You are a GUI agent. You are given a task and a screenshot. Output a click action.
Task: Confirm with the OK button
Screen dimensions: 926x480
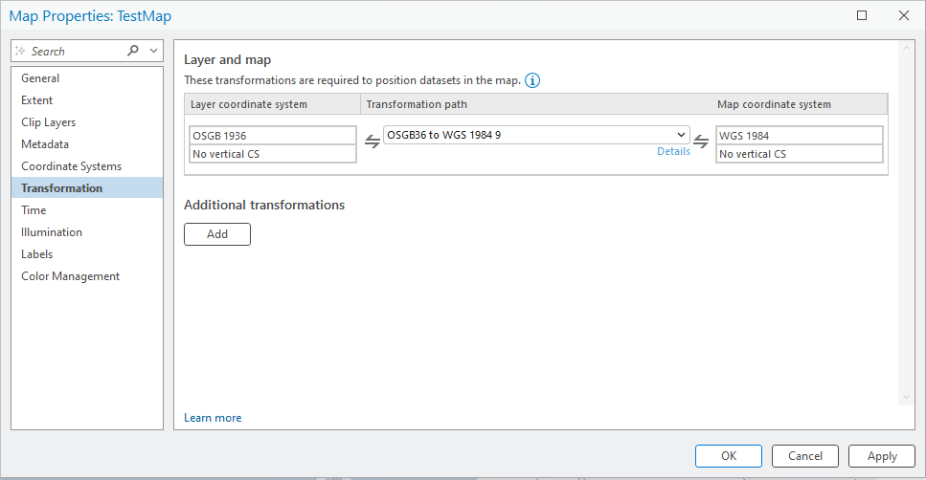coord(729,456)
